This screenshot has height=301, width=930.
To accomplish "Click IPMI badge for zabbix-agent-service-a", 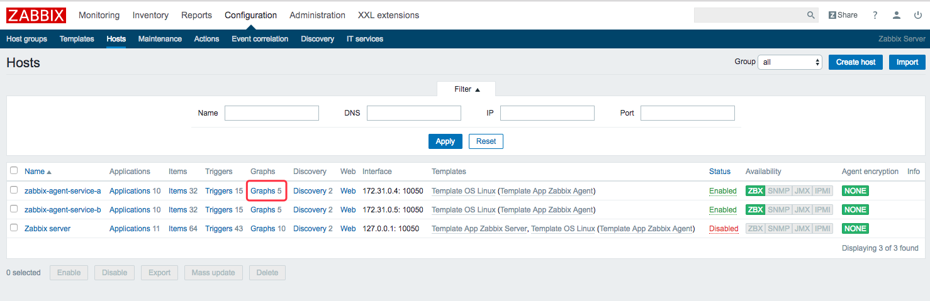I will [x=822, y=191].
